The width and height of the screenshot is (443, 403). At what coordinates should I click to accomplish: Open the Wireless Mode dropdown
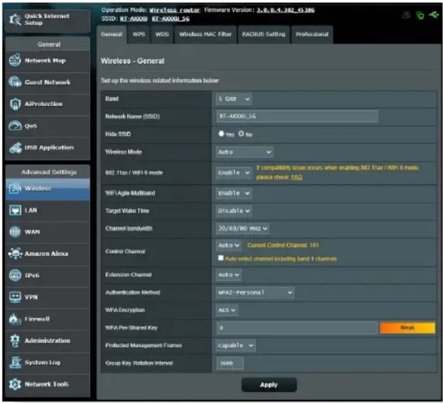click(244, 152)
